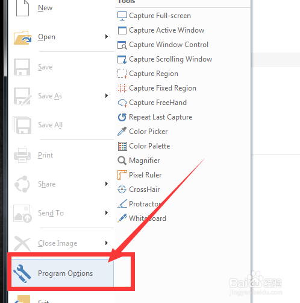
Task: Select the Magnifier label
Action: [x=145, y=161]
